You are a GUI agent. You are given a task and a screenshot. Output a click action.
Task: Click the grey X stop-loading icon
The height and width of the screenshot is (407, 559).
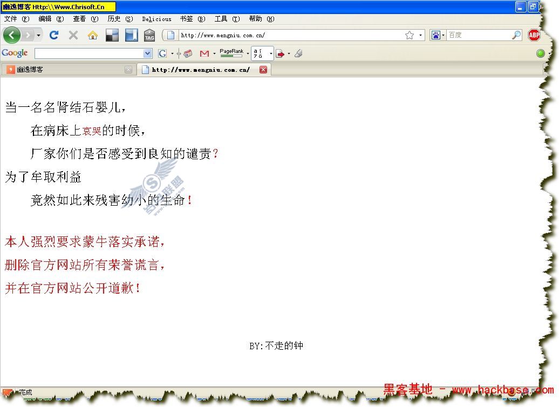point(73,35)
